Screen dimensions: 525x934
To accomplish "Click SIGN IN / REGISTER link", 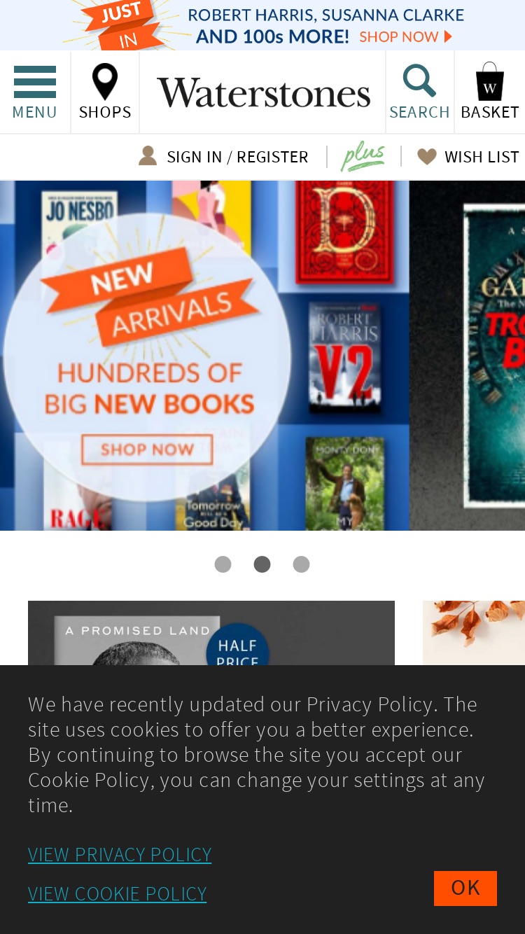I will 237,157.
